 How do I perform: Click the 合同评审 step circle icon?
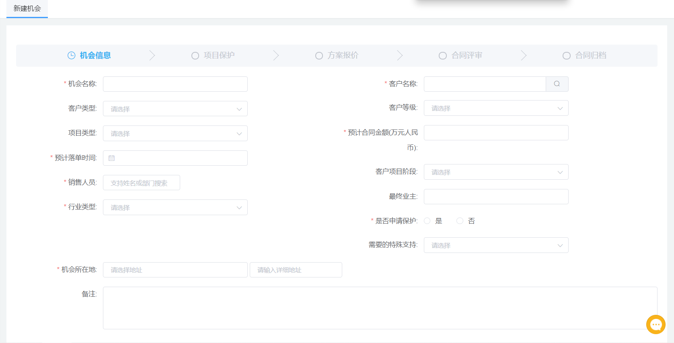point(442,56)
